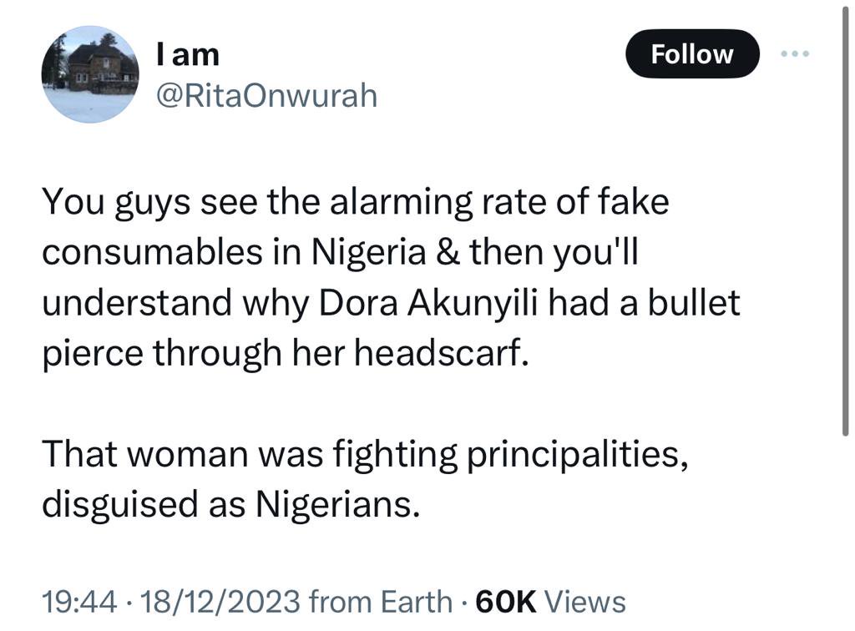Click the second paragraph about principalities
Screen dimensions: 855x631
pos(364,478)
